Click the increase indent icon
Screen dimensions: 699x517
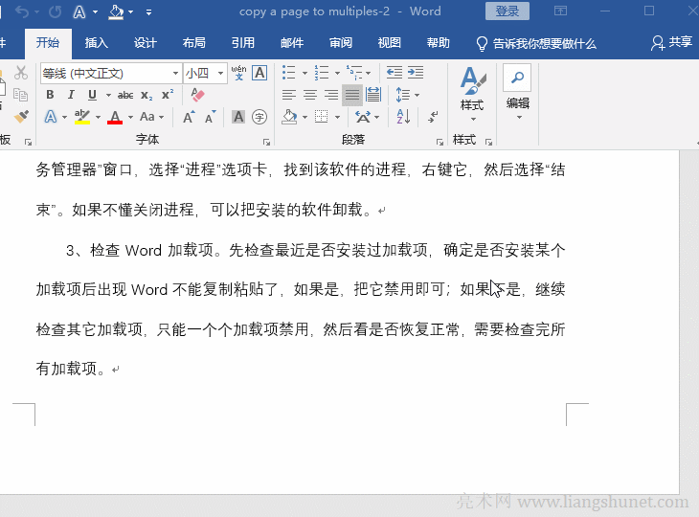pyautogui.click(x=416, y=72)
